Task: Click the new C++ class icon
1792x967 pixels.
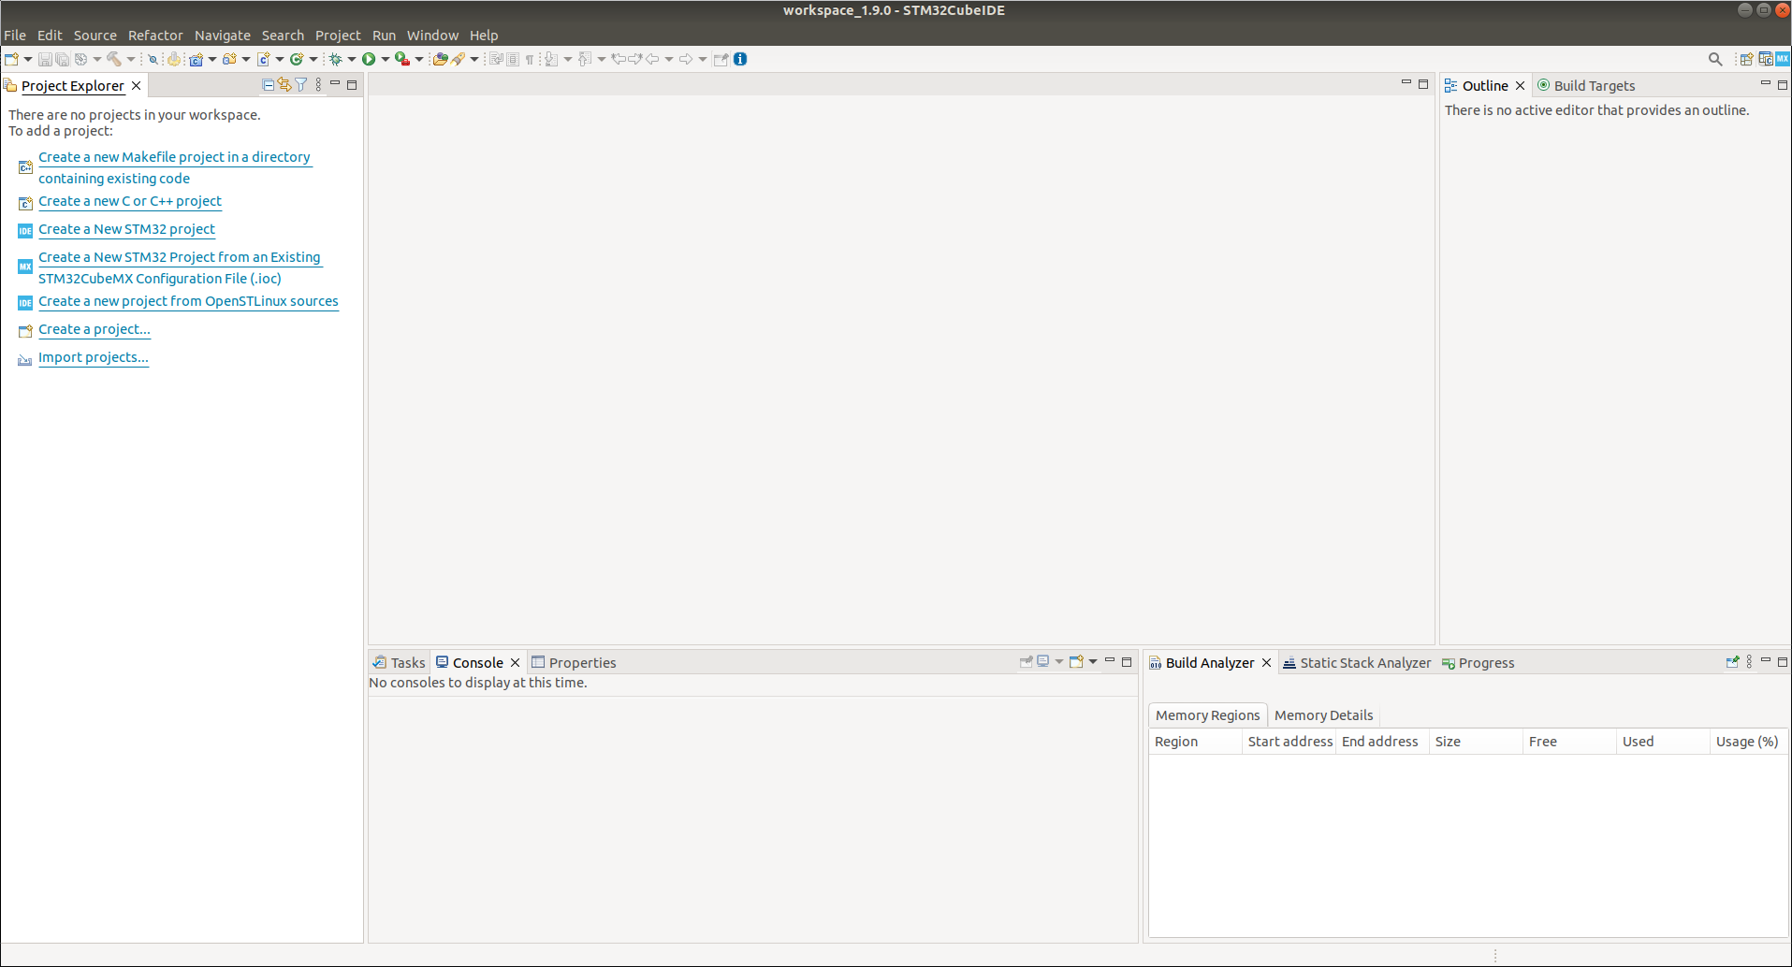Action: 297,59
